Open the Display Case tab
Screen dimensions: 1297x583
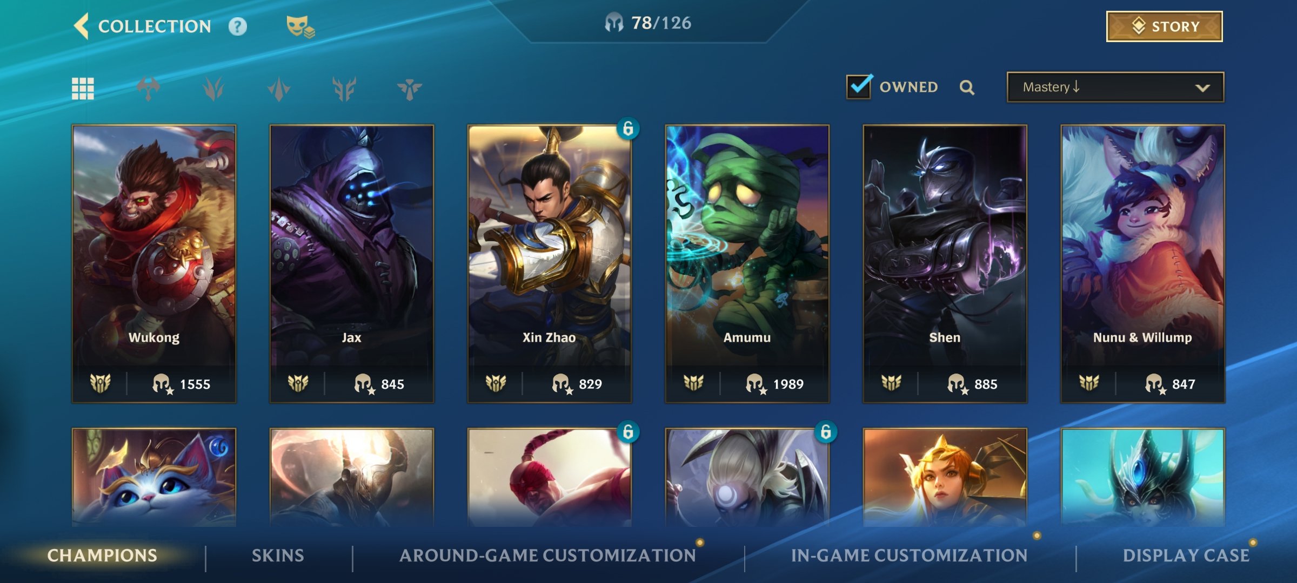coord(1186,555)
